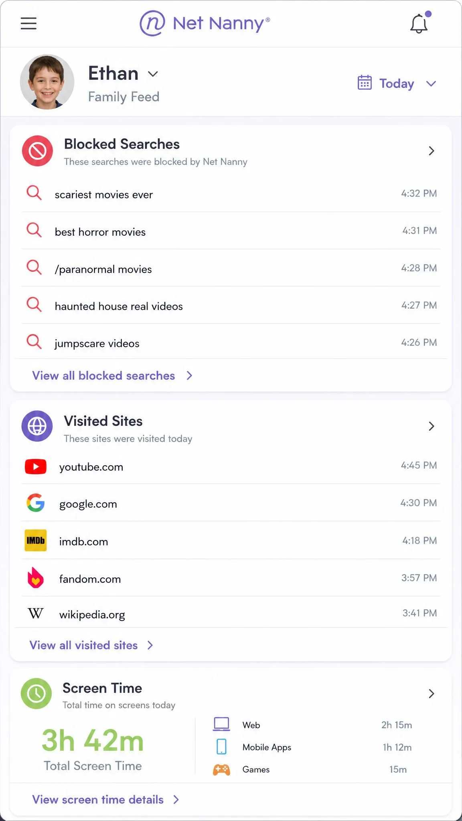This screenshot has height=821, width=462.
Task: Click the Screen Time heading
Action: (x=102, y=688)
